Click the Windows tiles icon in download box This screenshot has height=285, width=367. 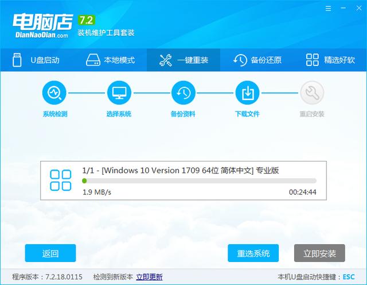pos(61,180)
